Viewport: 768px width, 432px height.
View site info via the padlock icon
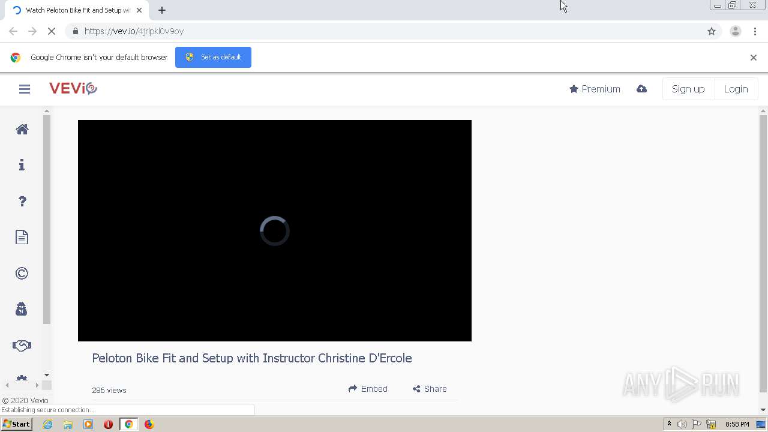pos(75,31)
